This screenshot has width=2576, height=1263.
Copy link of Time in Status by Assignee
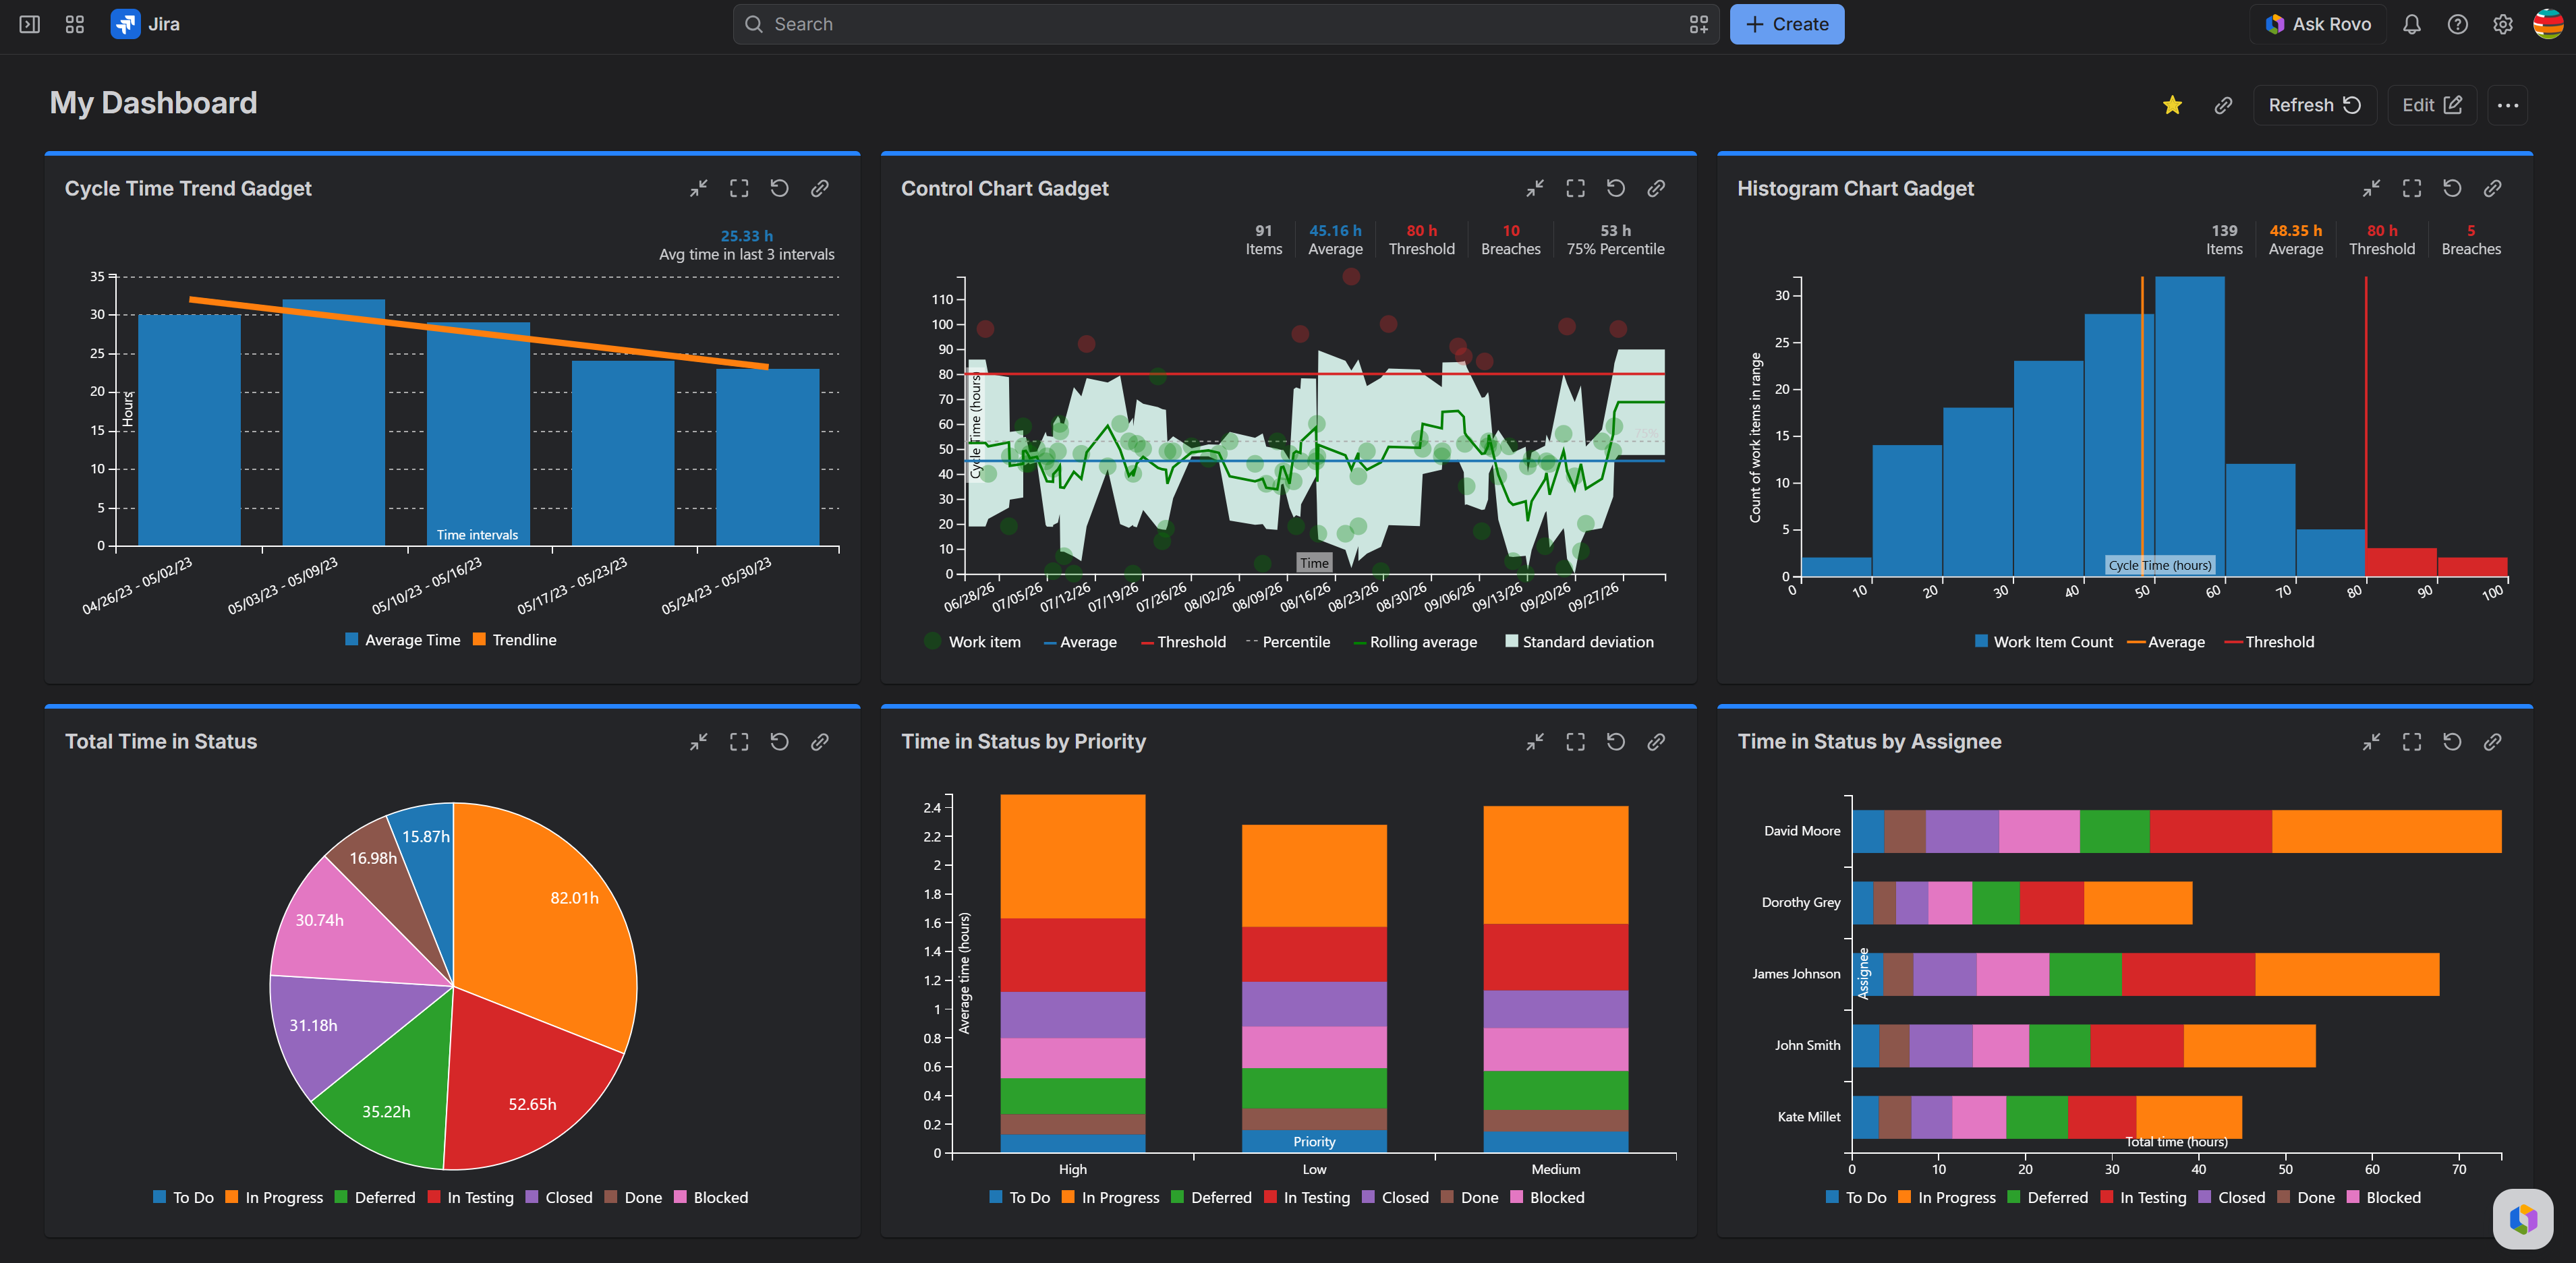pyautogui.click(x=2492, y=741)
